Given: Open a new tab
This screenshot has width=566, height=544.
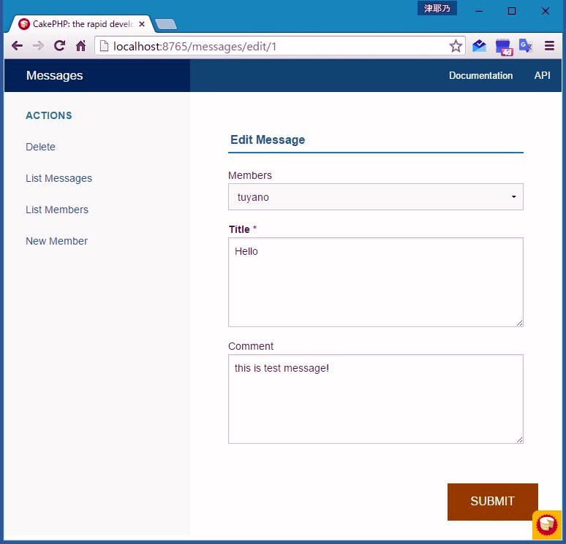Looking at the screenshot, I should (x=166, y=24).
